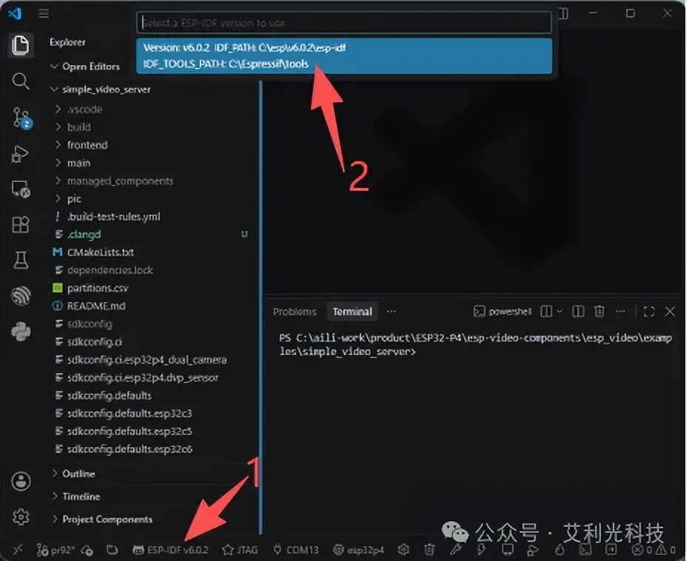
Task: Open Source Control view with badge
Action: coord(21,118)
